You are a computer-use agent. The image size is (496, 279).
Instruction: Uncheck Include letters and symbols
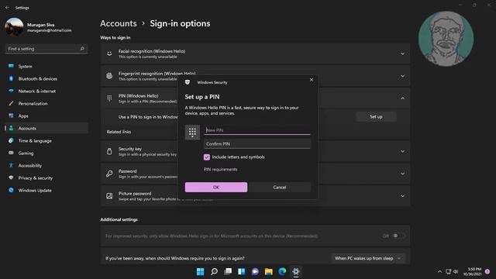coord(207,157)
